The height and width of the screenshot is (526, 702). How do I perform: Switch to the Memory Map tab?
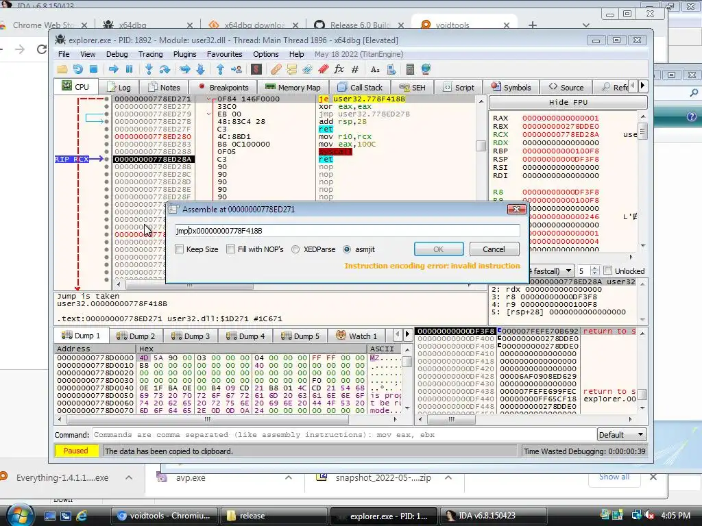(293, 87)
